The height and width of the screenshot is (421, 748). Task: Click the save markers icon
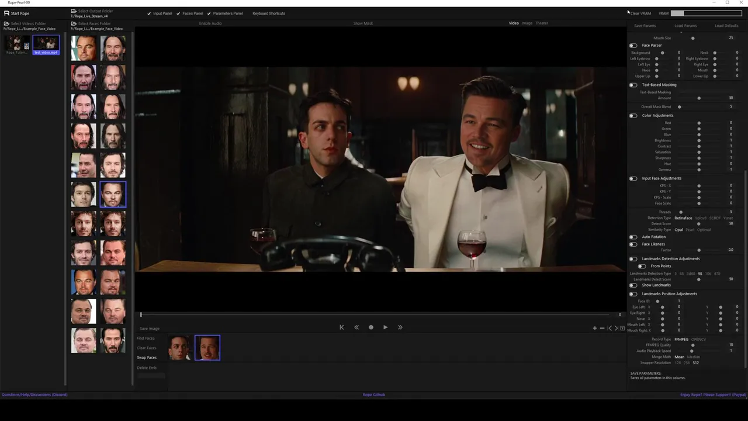click(x=622, y=328)
